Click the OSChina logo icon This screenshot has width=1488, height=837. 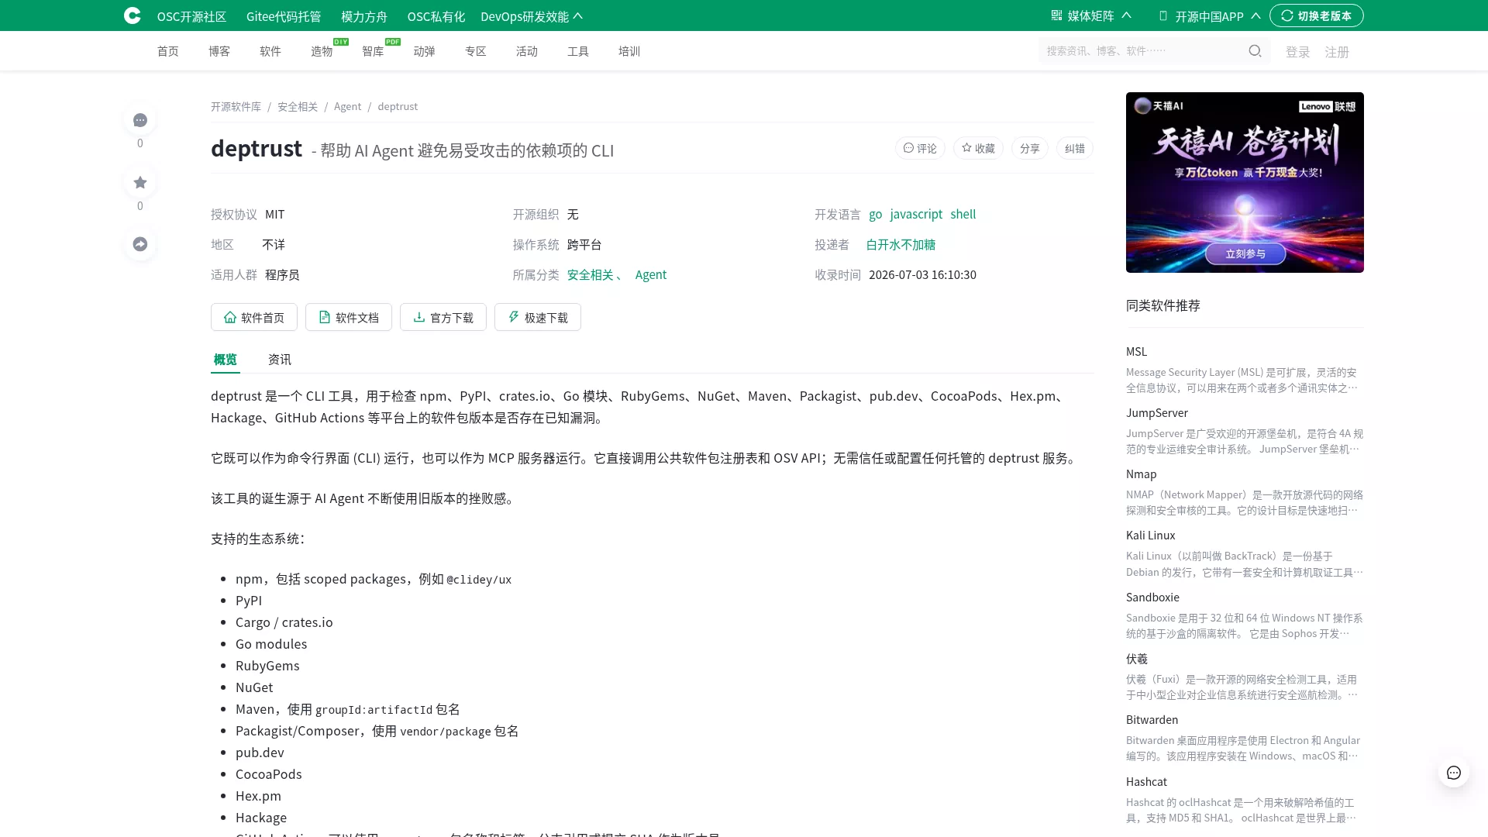[x=133, y=15]
